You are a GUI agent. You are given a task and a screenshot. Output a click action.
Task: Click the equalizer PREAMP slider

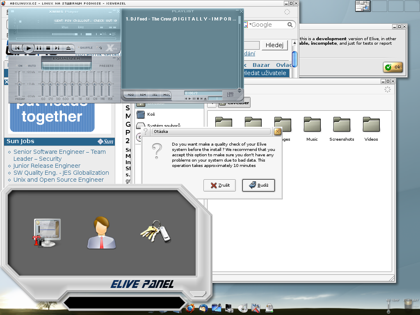click(19, 84)
